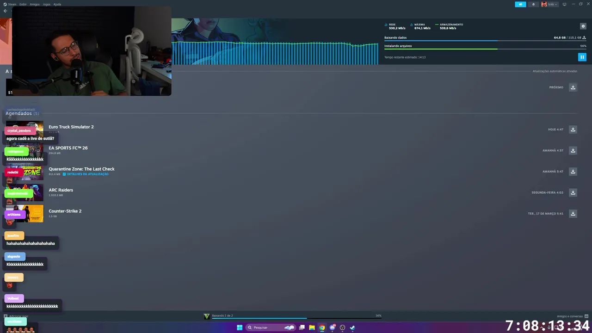Expand the brkk account dropdown
Viewport: 592px width, 333px height.
point(549,4)
